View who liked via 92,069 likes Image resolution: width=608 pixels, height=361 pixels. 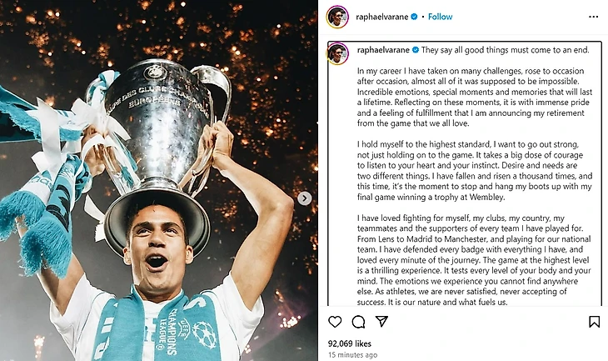tap(350, 343)
